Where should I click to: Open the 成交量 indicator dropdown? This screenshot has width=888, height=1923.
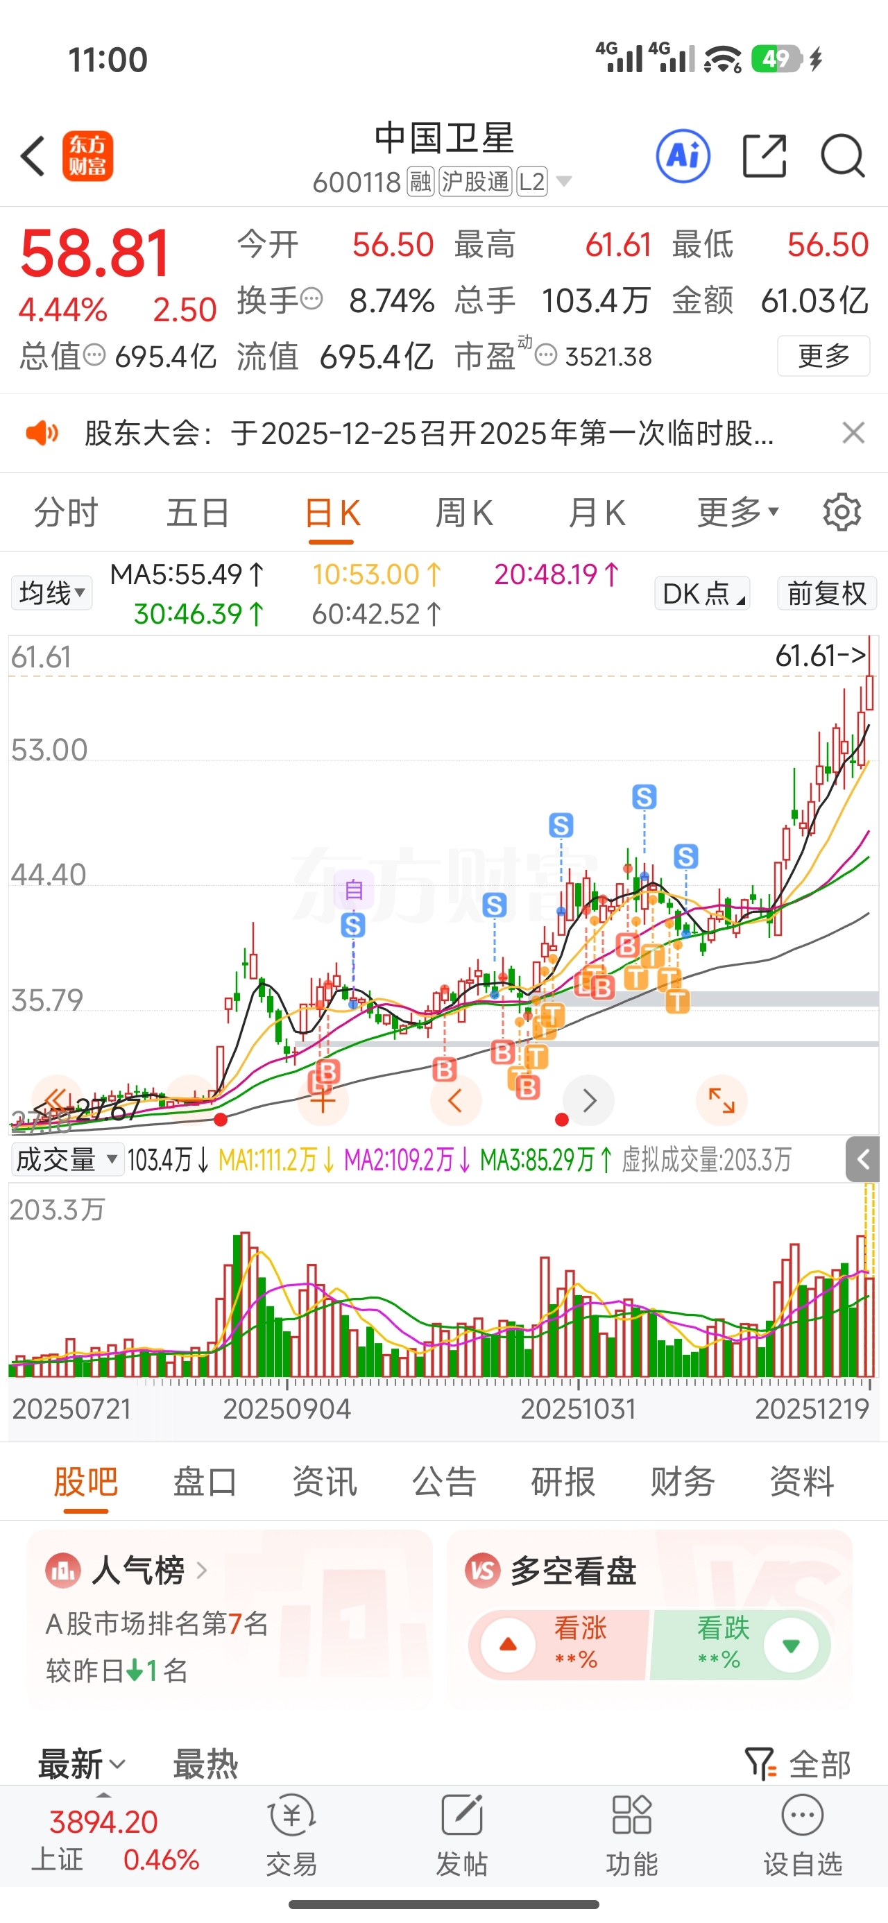click(x=67, y=1159)
